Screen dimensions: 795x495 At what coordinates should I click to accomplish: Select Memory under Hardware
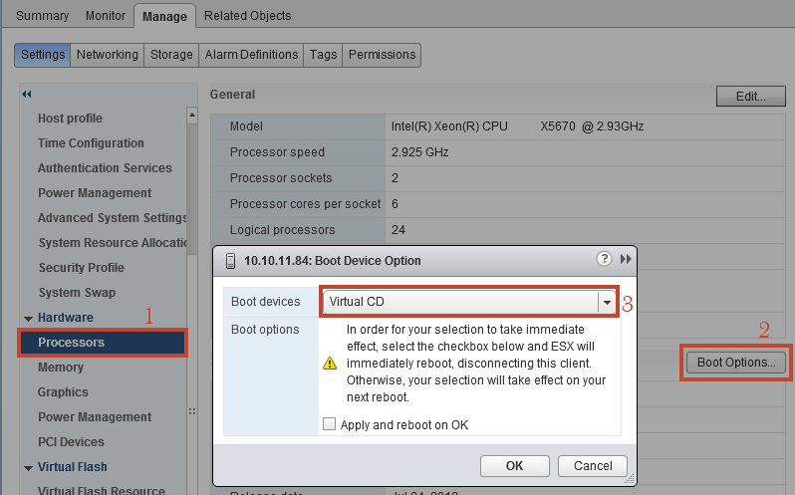61,368
